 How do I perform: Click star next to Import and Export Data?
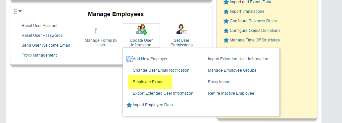click(x=226, y=2)
